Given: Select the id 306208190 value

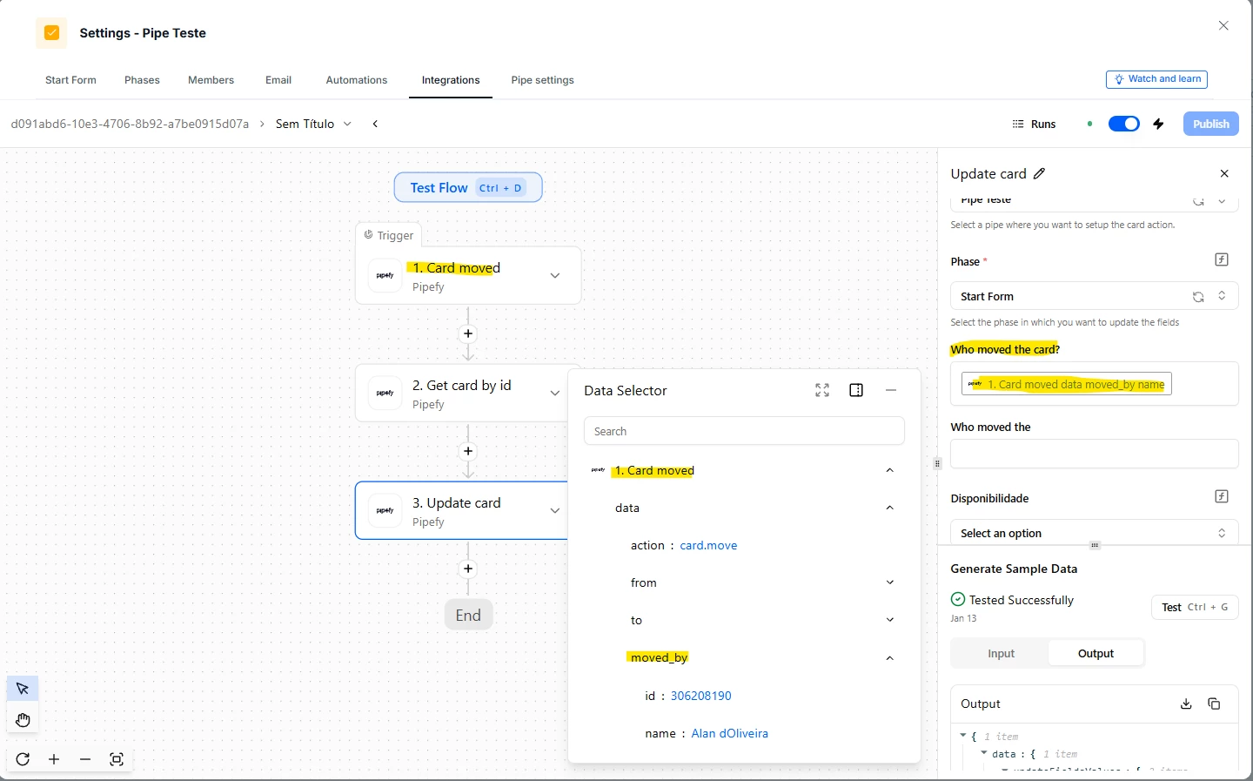Looking at the screenshot, I should [700, 696].
